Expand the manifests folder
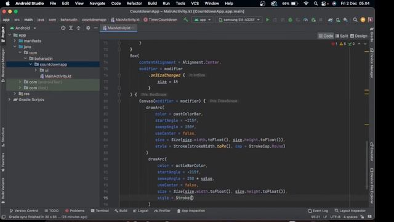 click(15, 41)
